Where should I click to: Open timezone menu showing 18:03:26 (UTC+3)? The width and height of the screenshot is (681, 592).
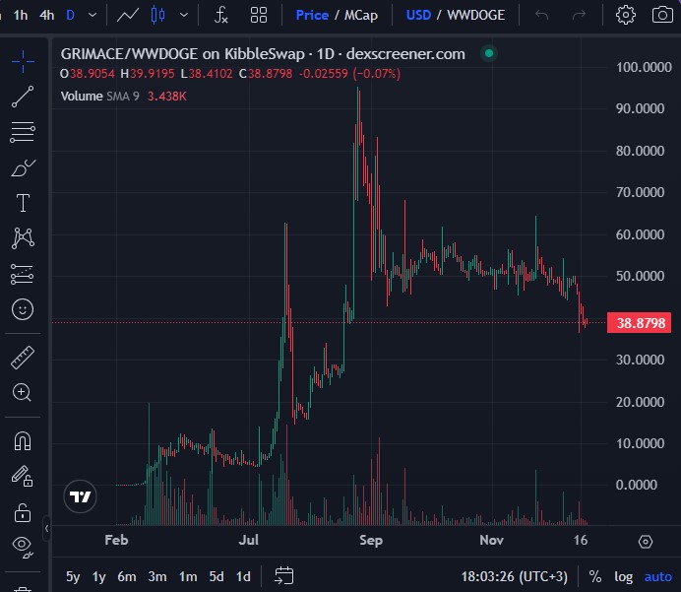[515, 577]
